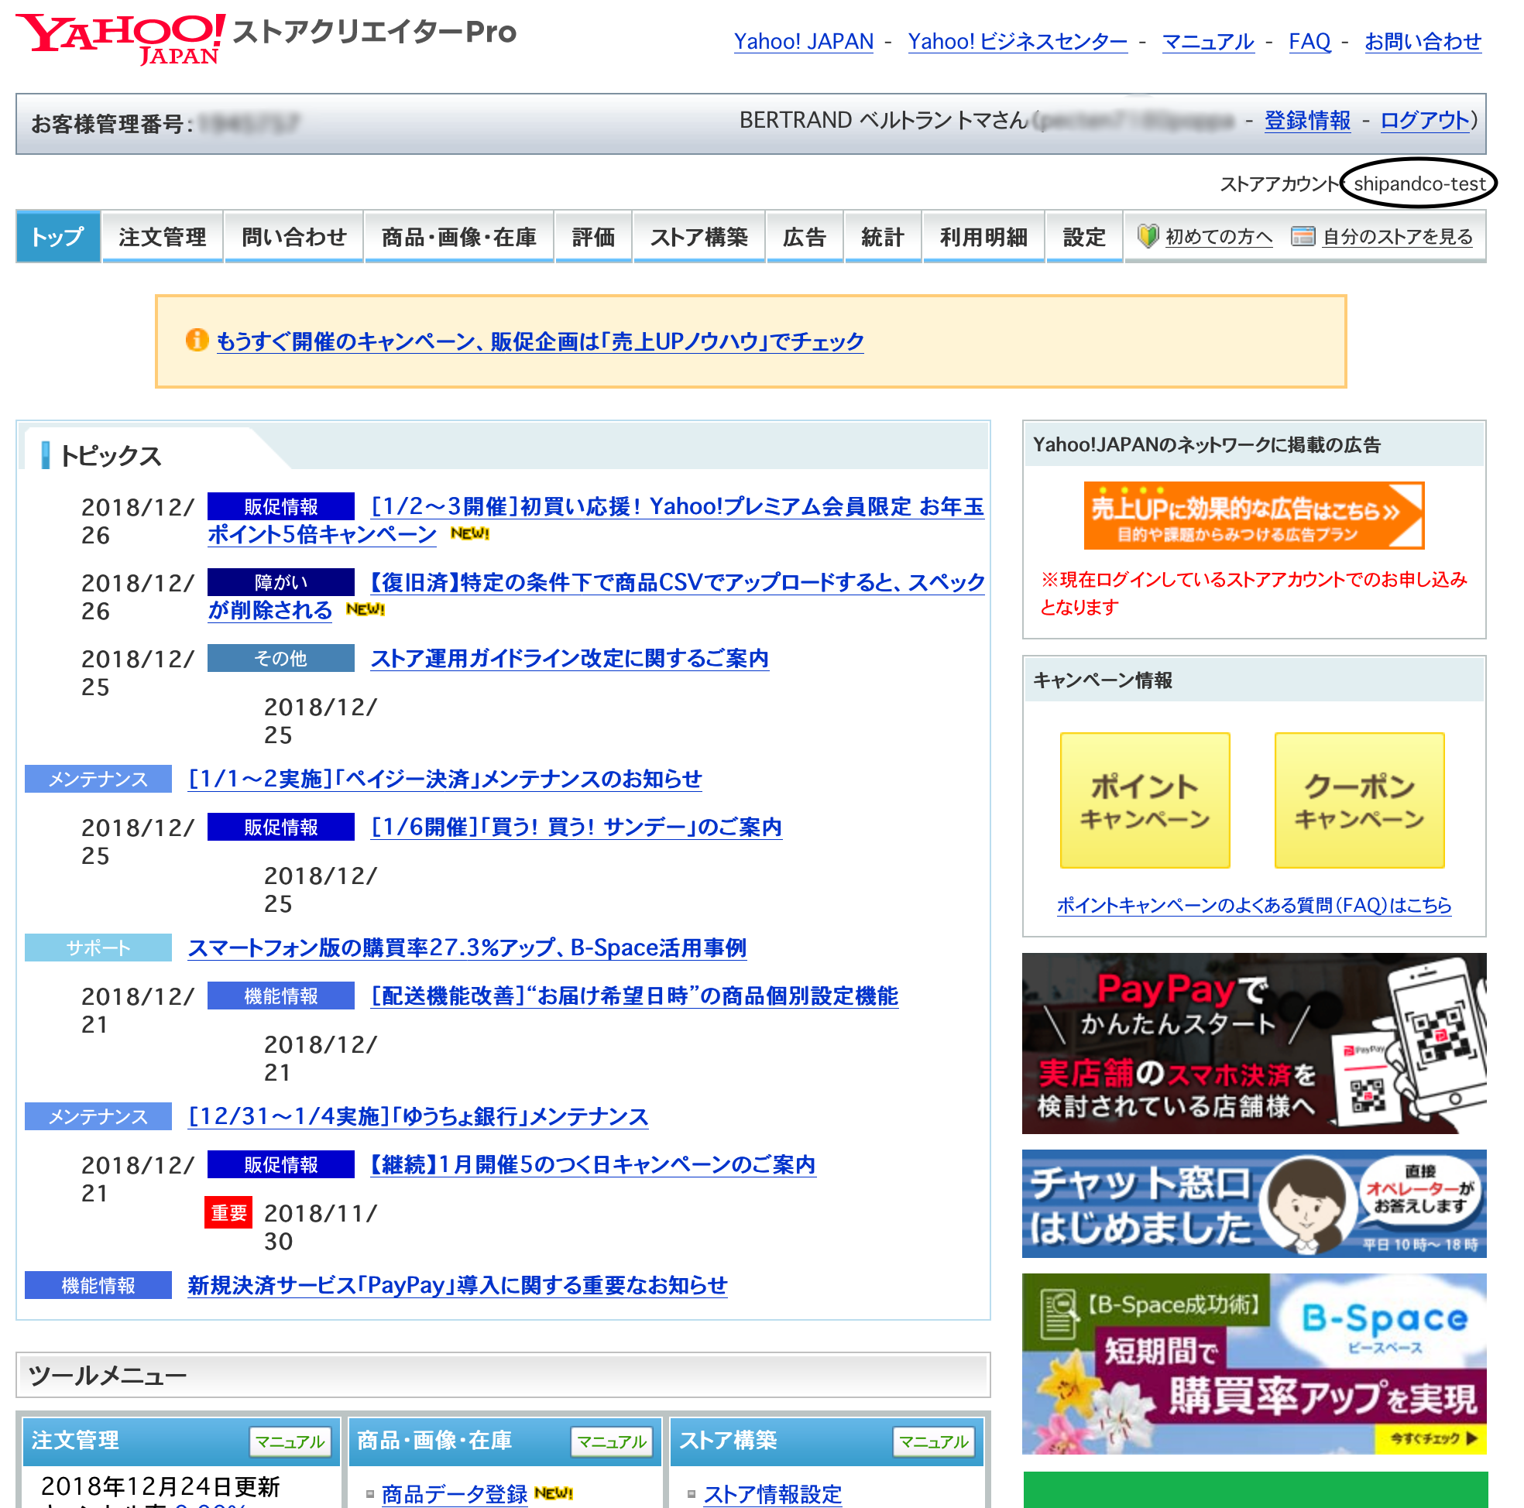This screenshot has height=1508, width=1524.
Task: Open the 商品CSV障がい復旧済 topic
Action: 596,595
